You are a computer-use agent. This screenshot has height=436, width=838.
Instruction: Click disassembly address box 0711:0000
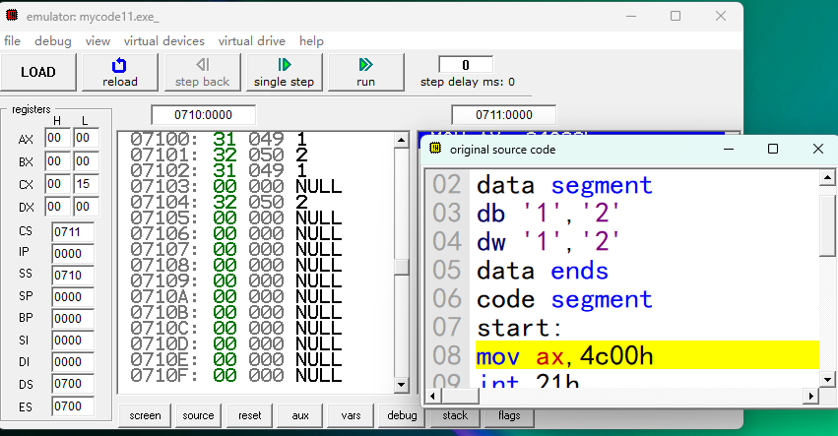coord(503,115)
